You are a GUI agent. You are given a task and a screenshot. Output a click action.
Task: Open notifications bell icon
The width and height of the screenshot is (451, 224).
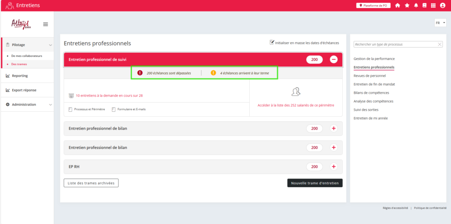pyautogui.click(x=416, y=5)
